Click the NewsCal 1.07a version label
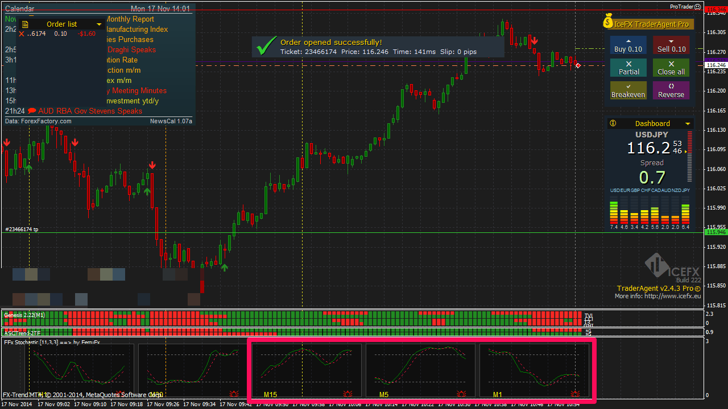Image resolution: width=728 pixels, height=409 pixels. pos(171,121)
